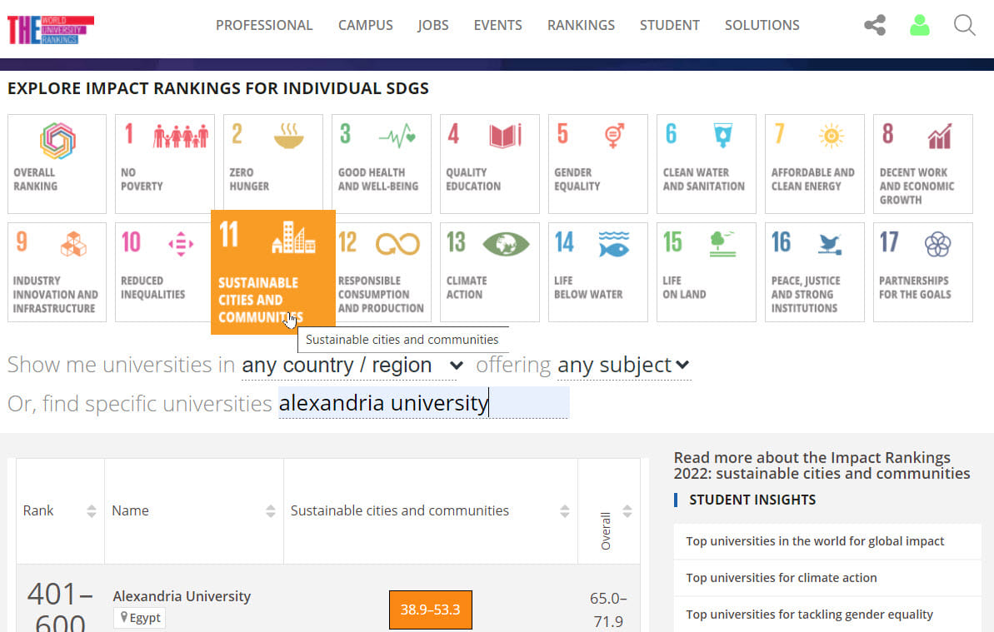The width and height of the screenshot is (994, 632).
Task: Click the share icon in header
Action: [x=875, y=25]
